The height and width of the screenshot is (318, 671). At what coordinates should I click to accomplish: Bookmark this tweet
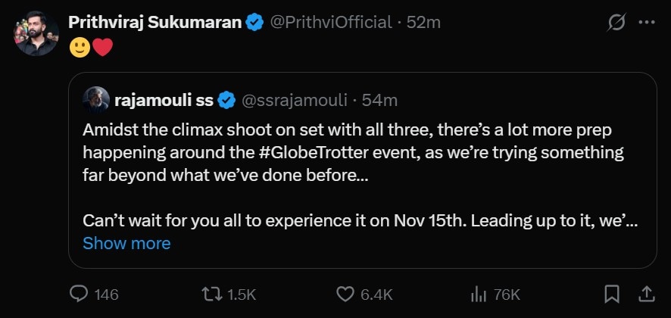pyautogui.click(x=612, y=294)
